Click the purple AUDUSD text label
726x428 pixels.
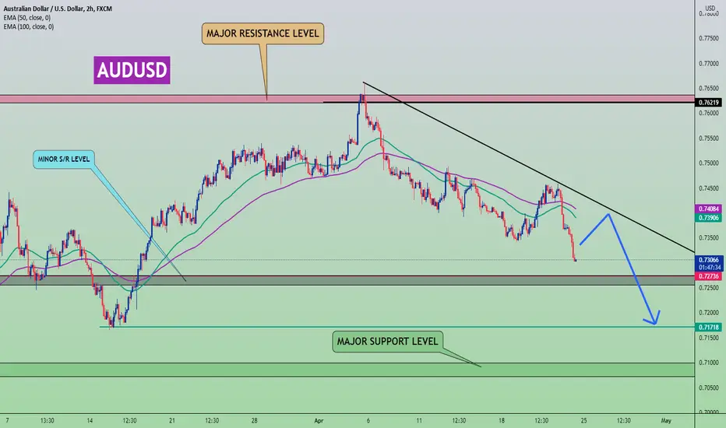132,70
